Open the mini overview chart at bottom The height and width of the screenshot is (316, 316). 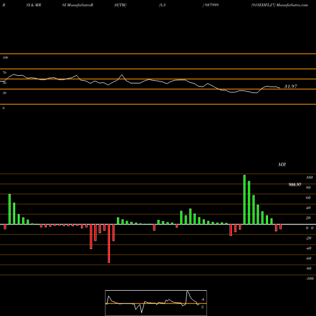coord(156,303)
